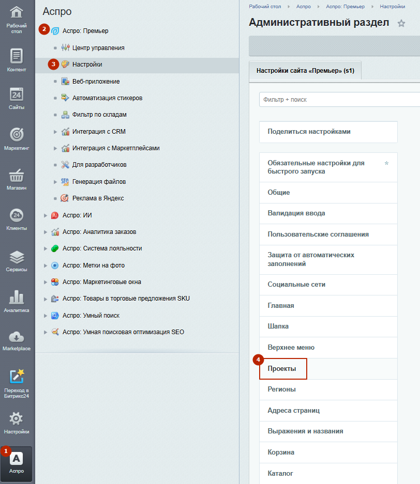Select Центр управления in the tree

point(98,48)
